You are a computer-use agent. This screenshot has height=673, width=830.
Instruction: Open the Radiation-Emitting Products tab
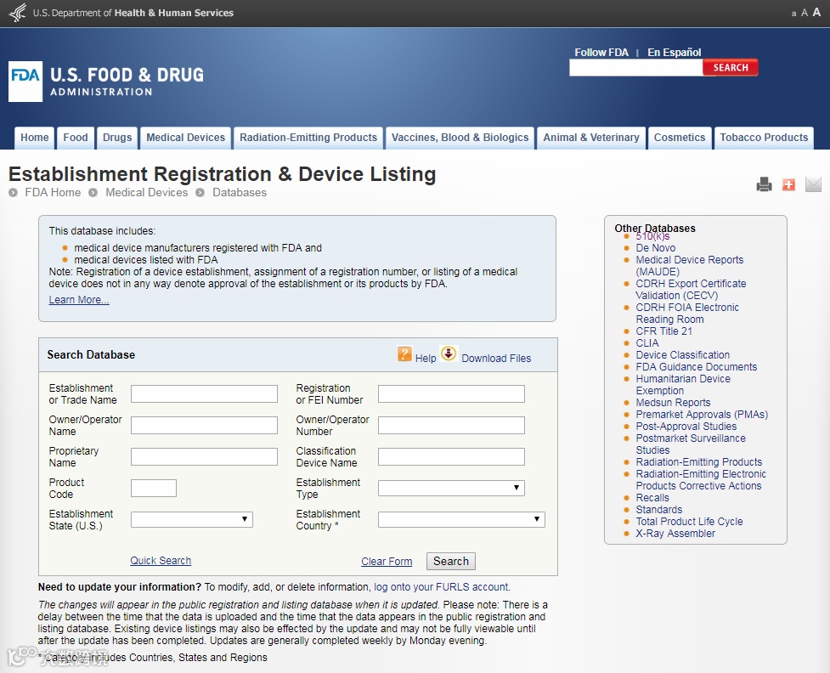308,138
